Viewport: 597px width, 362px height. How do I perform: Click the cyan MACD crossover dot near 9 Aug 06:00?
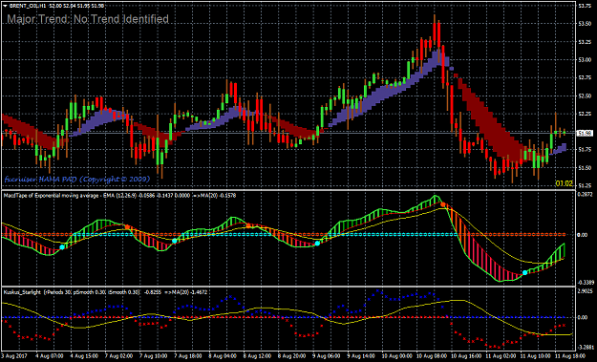(317, 244)
